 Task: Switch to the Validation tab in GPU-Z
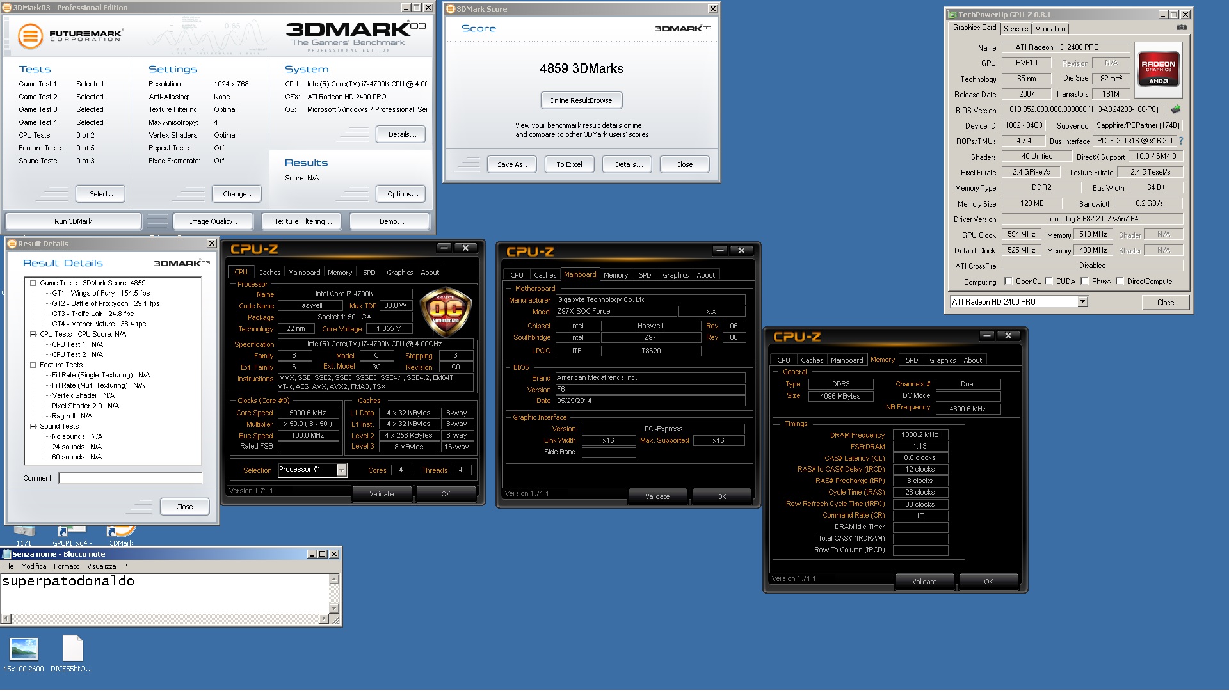pyautogui.click(x=1050, y=29)
